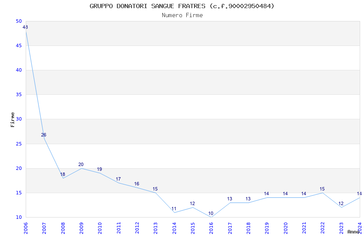This screenshot has height=236, width=364.
Task: Click the data label 15 for 2013
Action: tap(155, 189)
